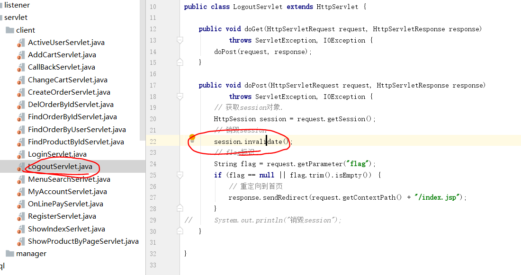Image resolution: width=521 pixels, height=275 pixels.
Task: Toggle a breakpoint in line 24 gutter
Action: pyautogui.click(x=170, y=164)
